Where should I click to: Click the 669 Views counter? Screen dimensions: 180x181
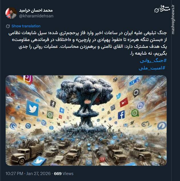pos(64,174)
